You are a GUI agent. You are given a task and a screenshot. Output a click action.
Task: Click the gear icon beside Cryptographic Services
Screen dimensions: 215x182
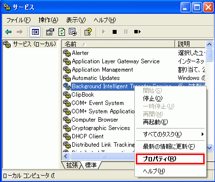click(x=67, y=128)
